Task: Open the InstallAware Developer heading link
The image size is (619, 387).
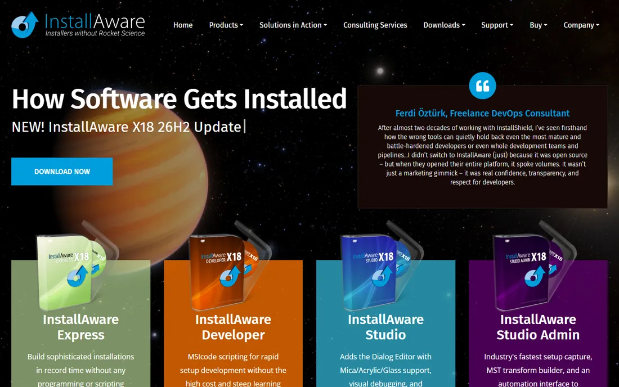Action: pos(234,327)
